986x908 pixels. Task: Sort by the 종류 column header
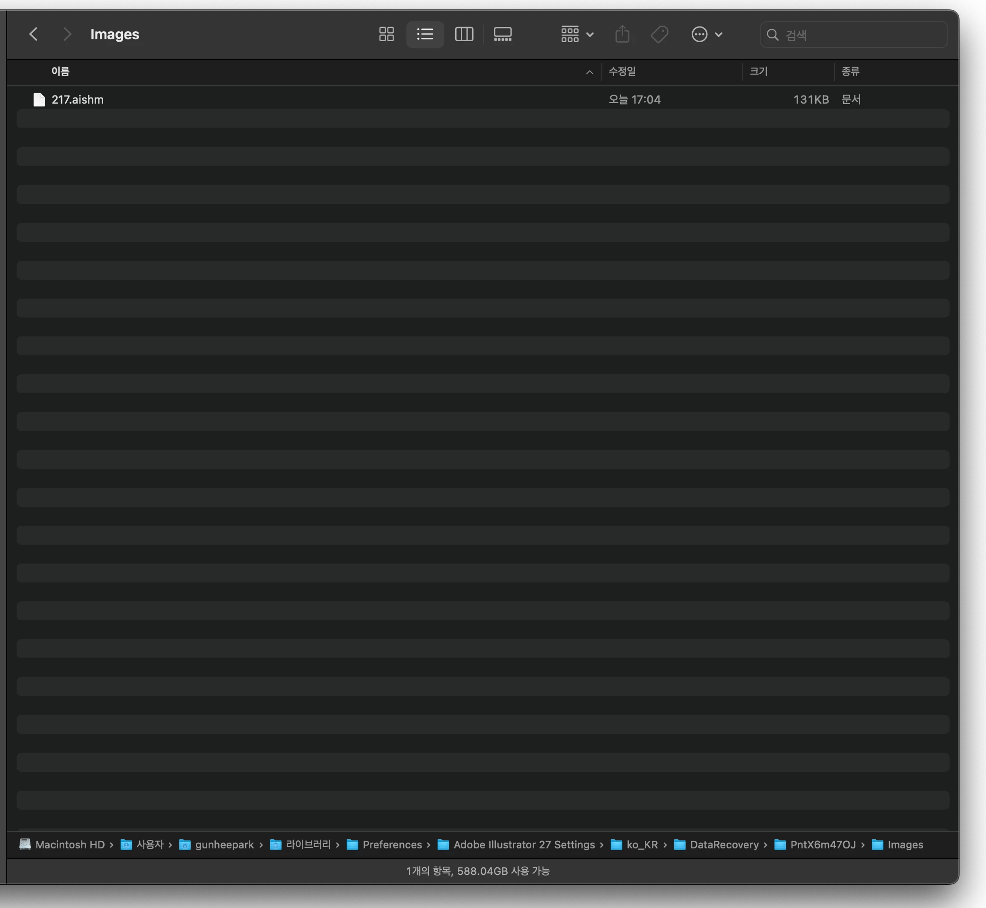(x=850, y=72)
